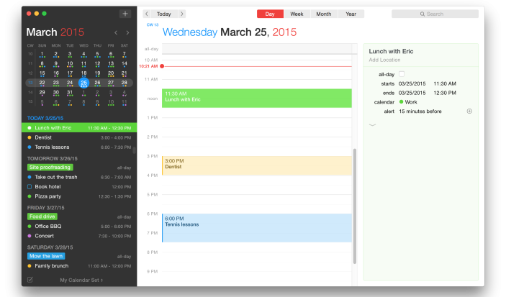Click the forward arrow beside the Today button
Screen dimensions: 506x297
pyautogui.click(x=181, y=14)
